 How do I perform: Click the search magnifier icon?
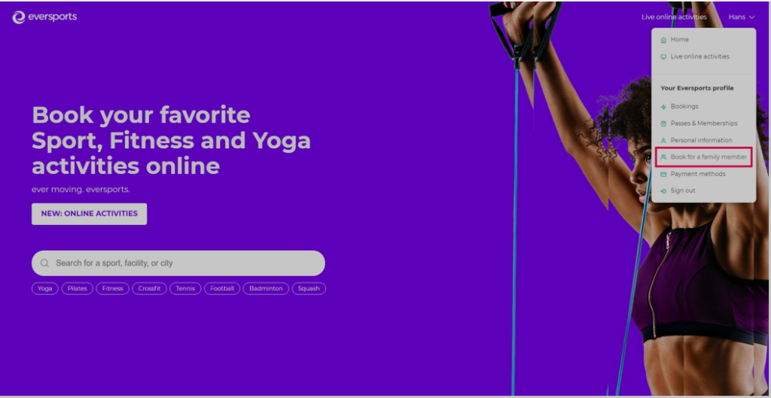pos(44,263)
